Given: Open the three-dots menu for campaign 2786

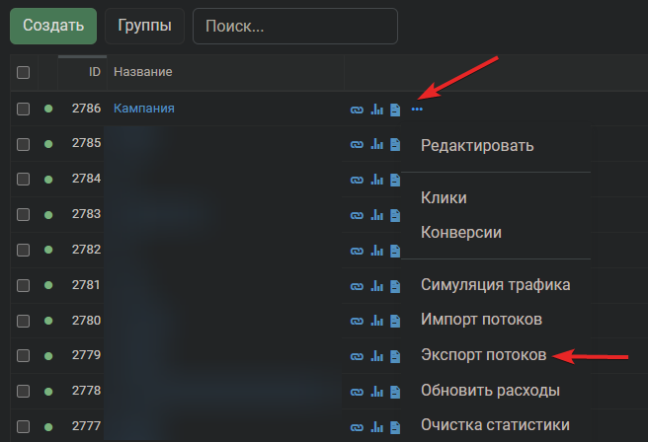Looking at the screenshot, I should [x=417, y=110].
